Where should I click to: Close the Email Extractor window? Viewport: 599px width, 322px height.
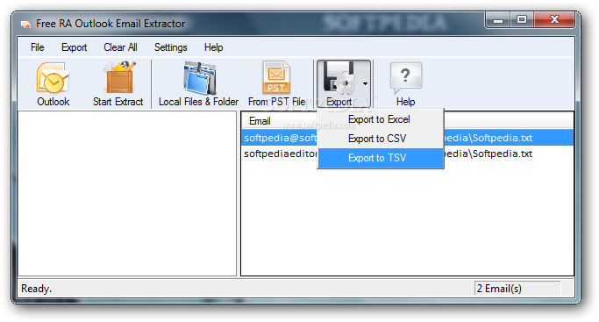click(554, 20)
